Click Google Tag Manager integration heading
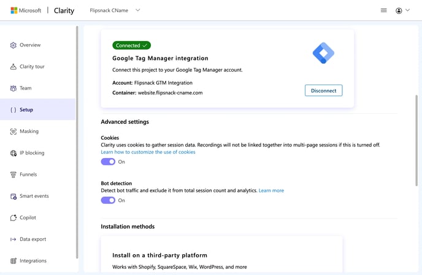422x275 pixels. (161, 58)
